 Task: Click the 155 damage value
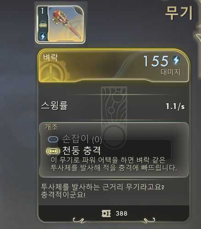tap(156, 61)
